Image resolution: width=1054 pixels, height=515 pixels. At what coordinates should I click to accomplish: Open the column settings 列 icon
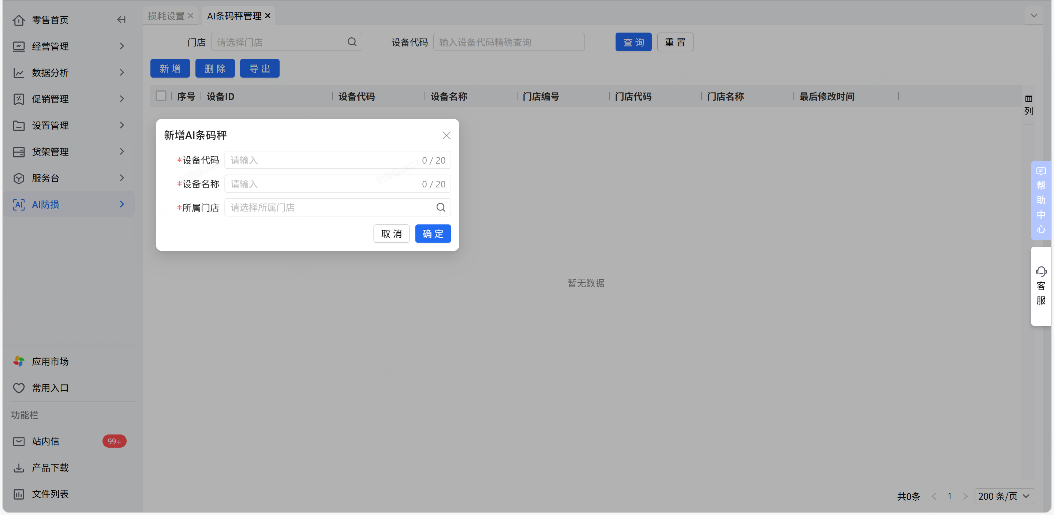click(x=1028, y=105)
